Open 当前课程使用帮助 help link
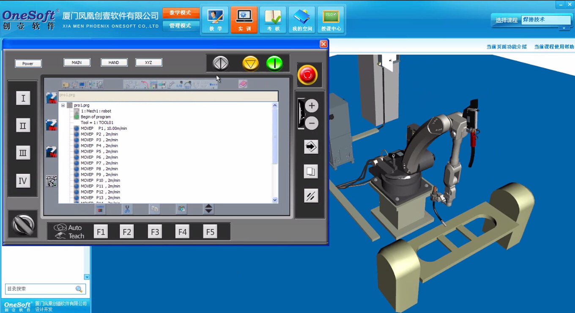 554,47
